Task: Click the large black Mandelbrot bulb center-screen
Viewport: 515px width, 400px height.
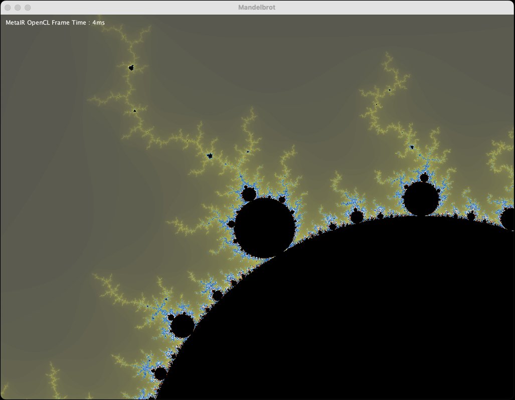Action: pos(265,223)
